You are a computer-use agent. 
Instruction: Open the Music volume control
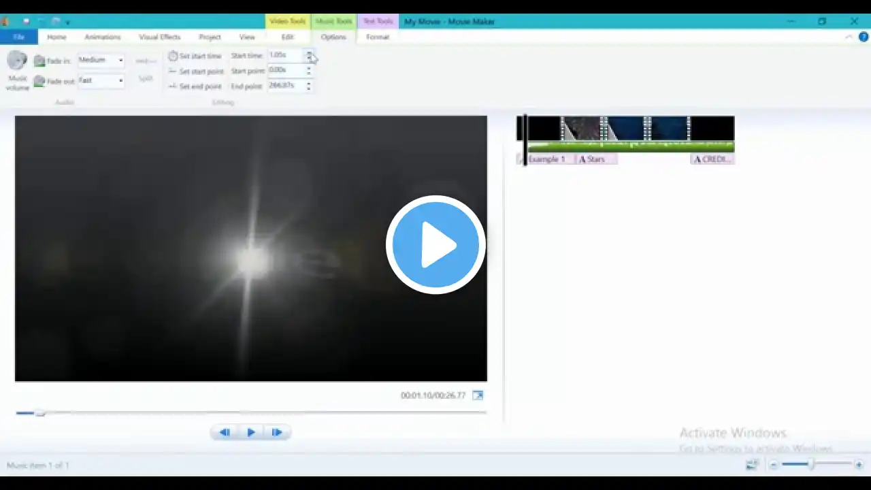click(x=17, y=71)
